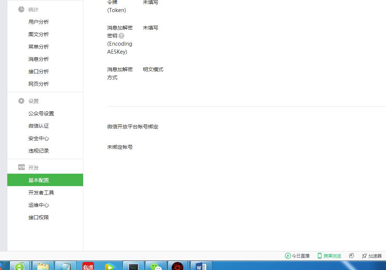Go to 运维中心
This screenshot has width=386, height=270.
pyautogui.click(x=39, y=205)
